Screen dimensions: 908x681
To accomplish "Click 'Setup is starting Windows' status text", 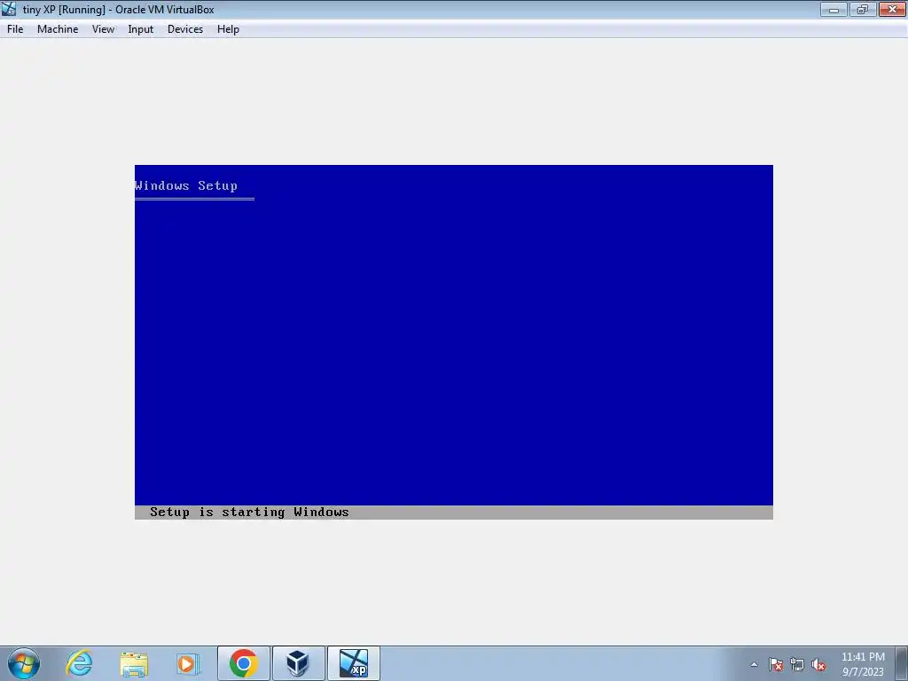I will click(x=249, y=512).
